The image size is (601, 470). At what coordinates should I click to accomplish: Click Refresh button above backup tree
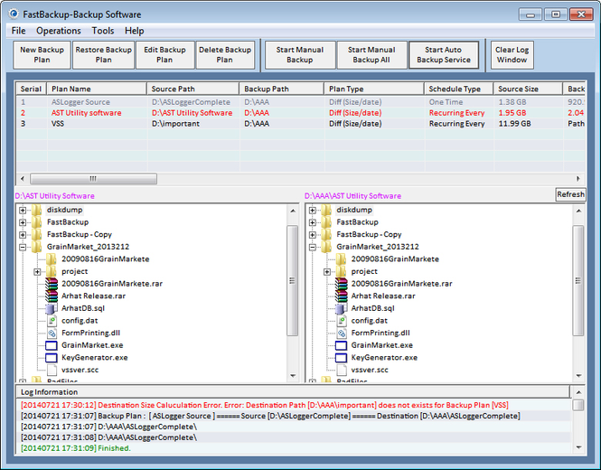point(570,194)
